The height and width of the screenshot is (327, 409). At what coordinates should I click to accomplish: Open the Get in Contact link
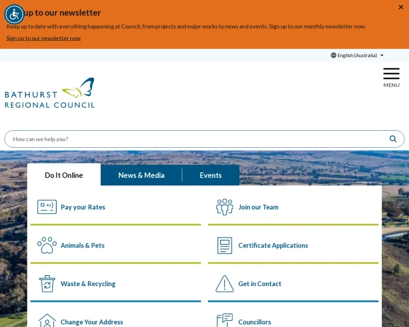260,283
